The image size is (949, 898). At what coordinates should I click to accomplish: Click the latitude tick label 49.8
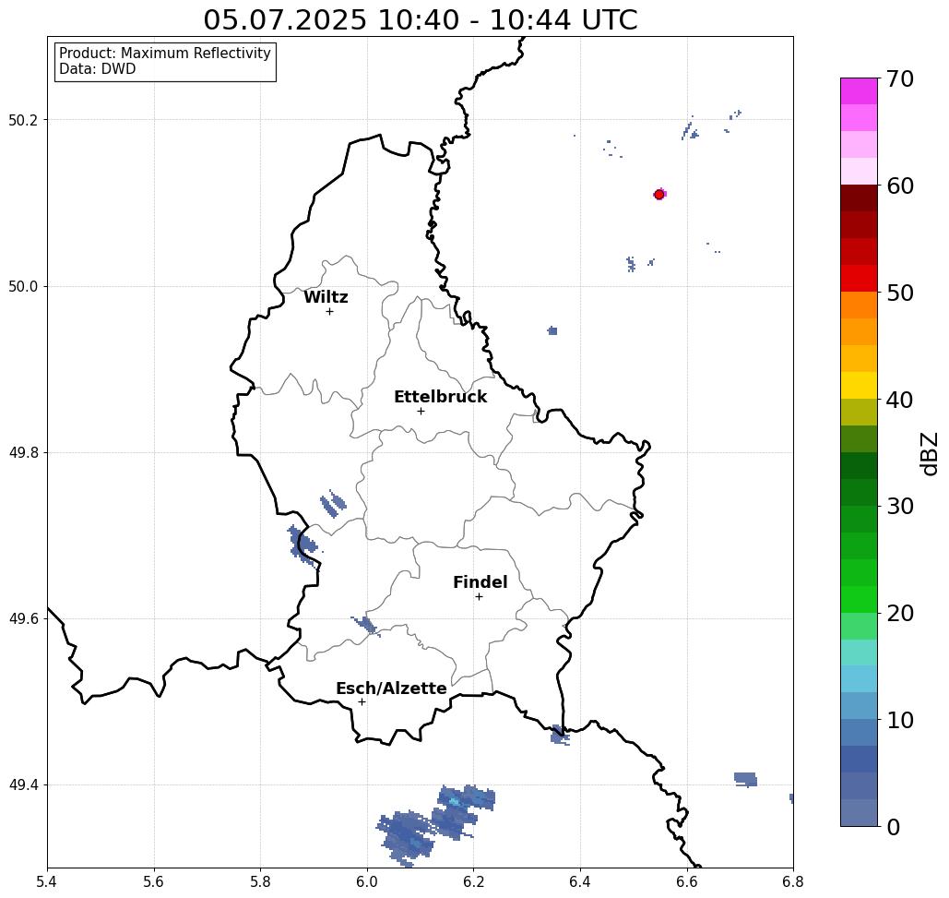(x=23, y=452)
